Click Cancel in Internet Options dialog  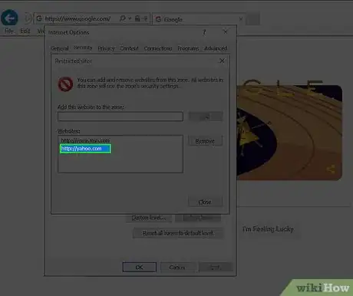coord(177,267)
